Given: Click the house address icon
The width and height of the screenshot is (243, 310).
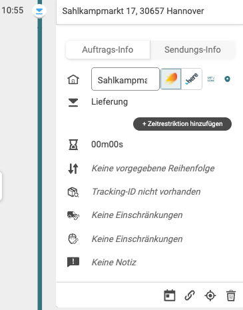Looking at the screenshot, I should pyautogui.click(x=73, y=79).
